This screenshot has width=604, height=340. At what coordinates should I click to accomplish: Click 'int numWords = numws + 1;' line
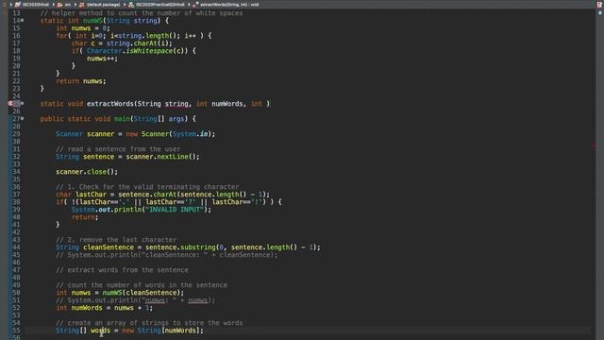[104, 308]
